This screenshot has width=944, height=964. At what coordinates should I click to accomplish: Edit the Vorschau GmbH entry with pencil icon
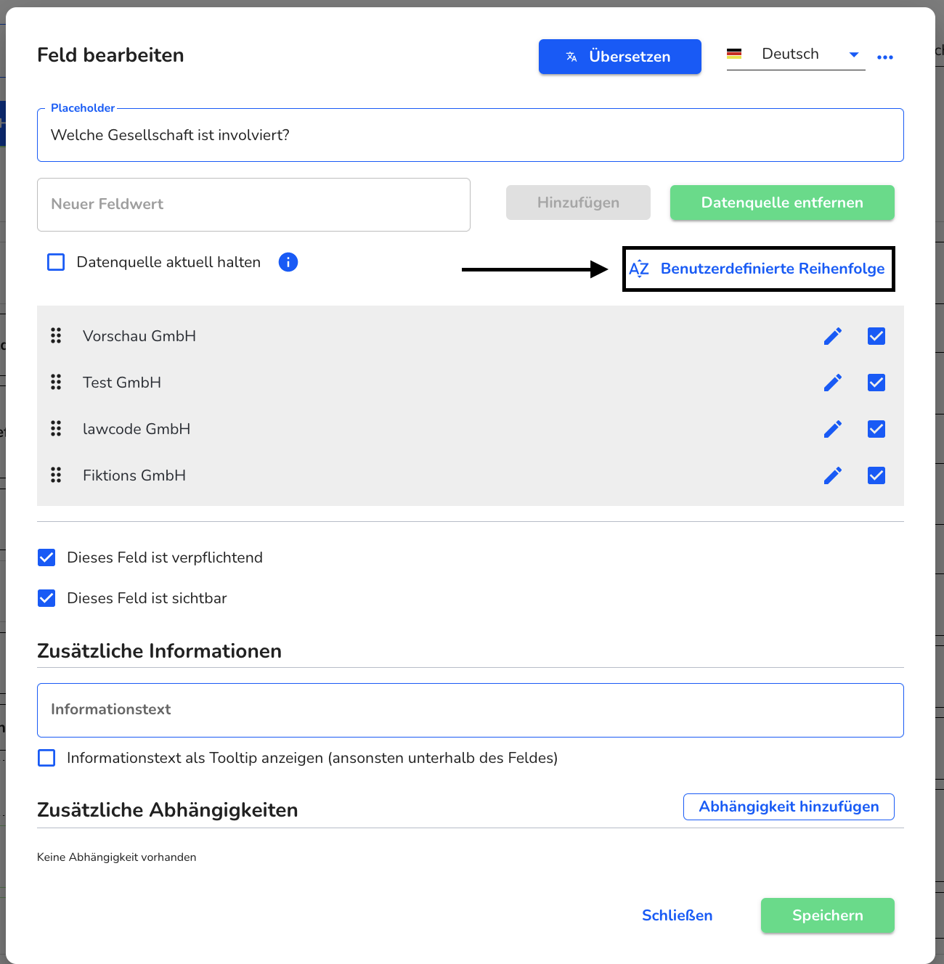[833, 336]
